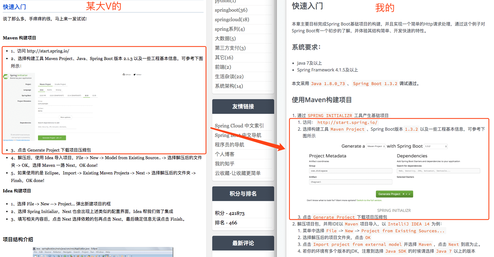Click the SPRING INITIALIZR inline code text
This screenshot has width=494, height=257.
coord(330,116)
